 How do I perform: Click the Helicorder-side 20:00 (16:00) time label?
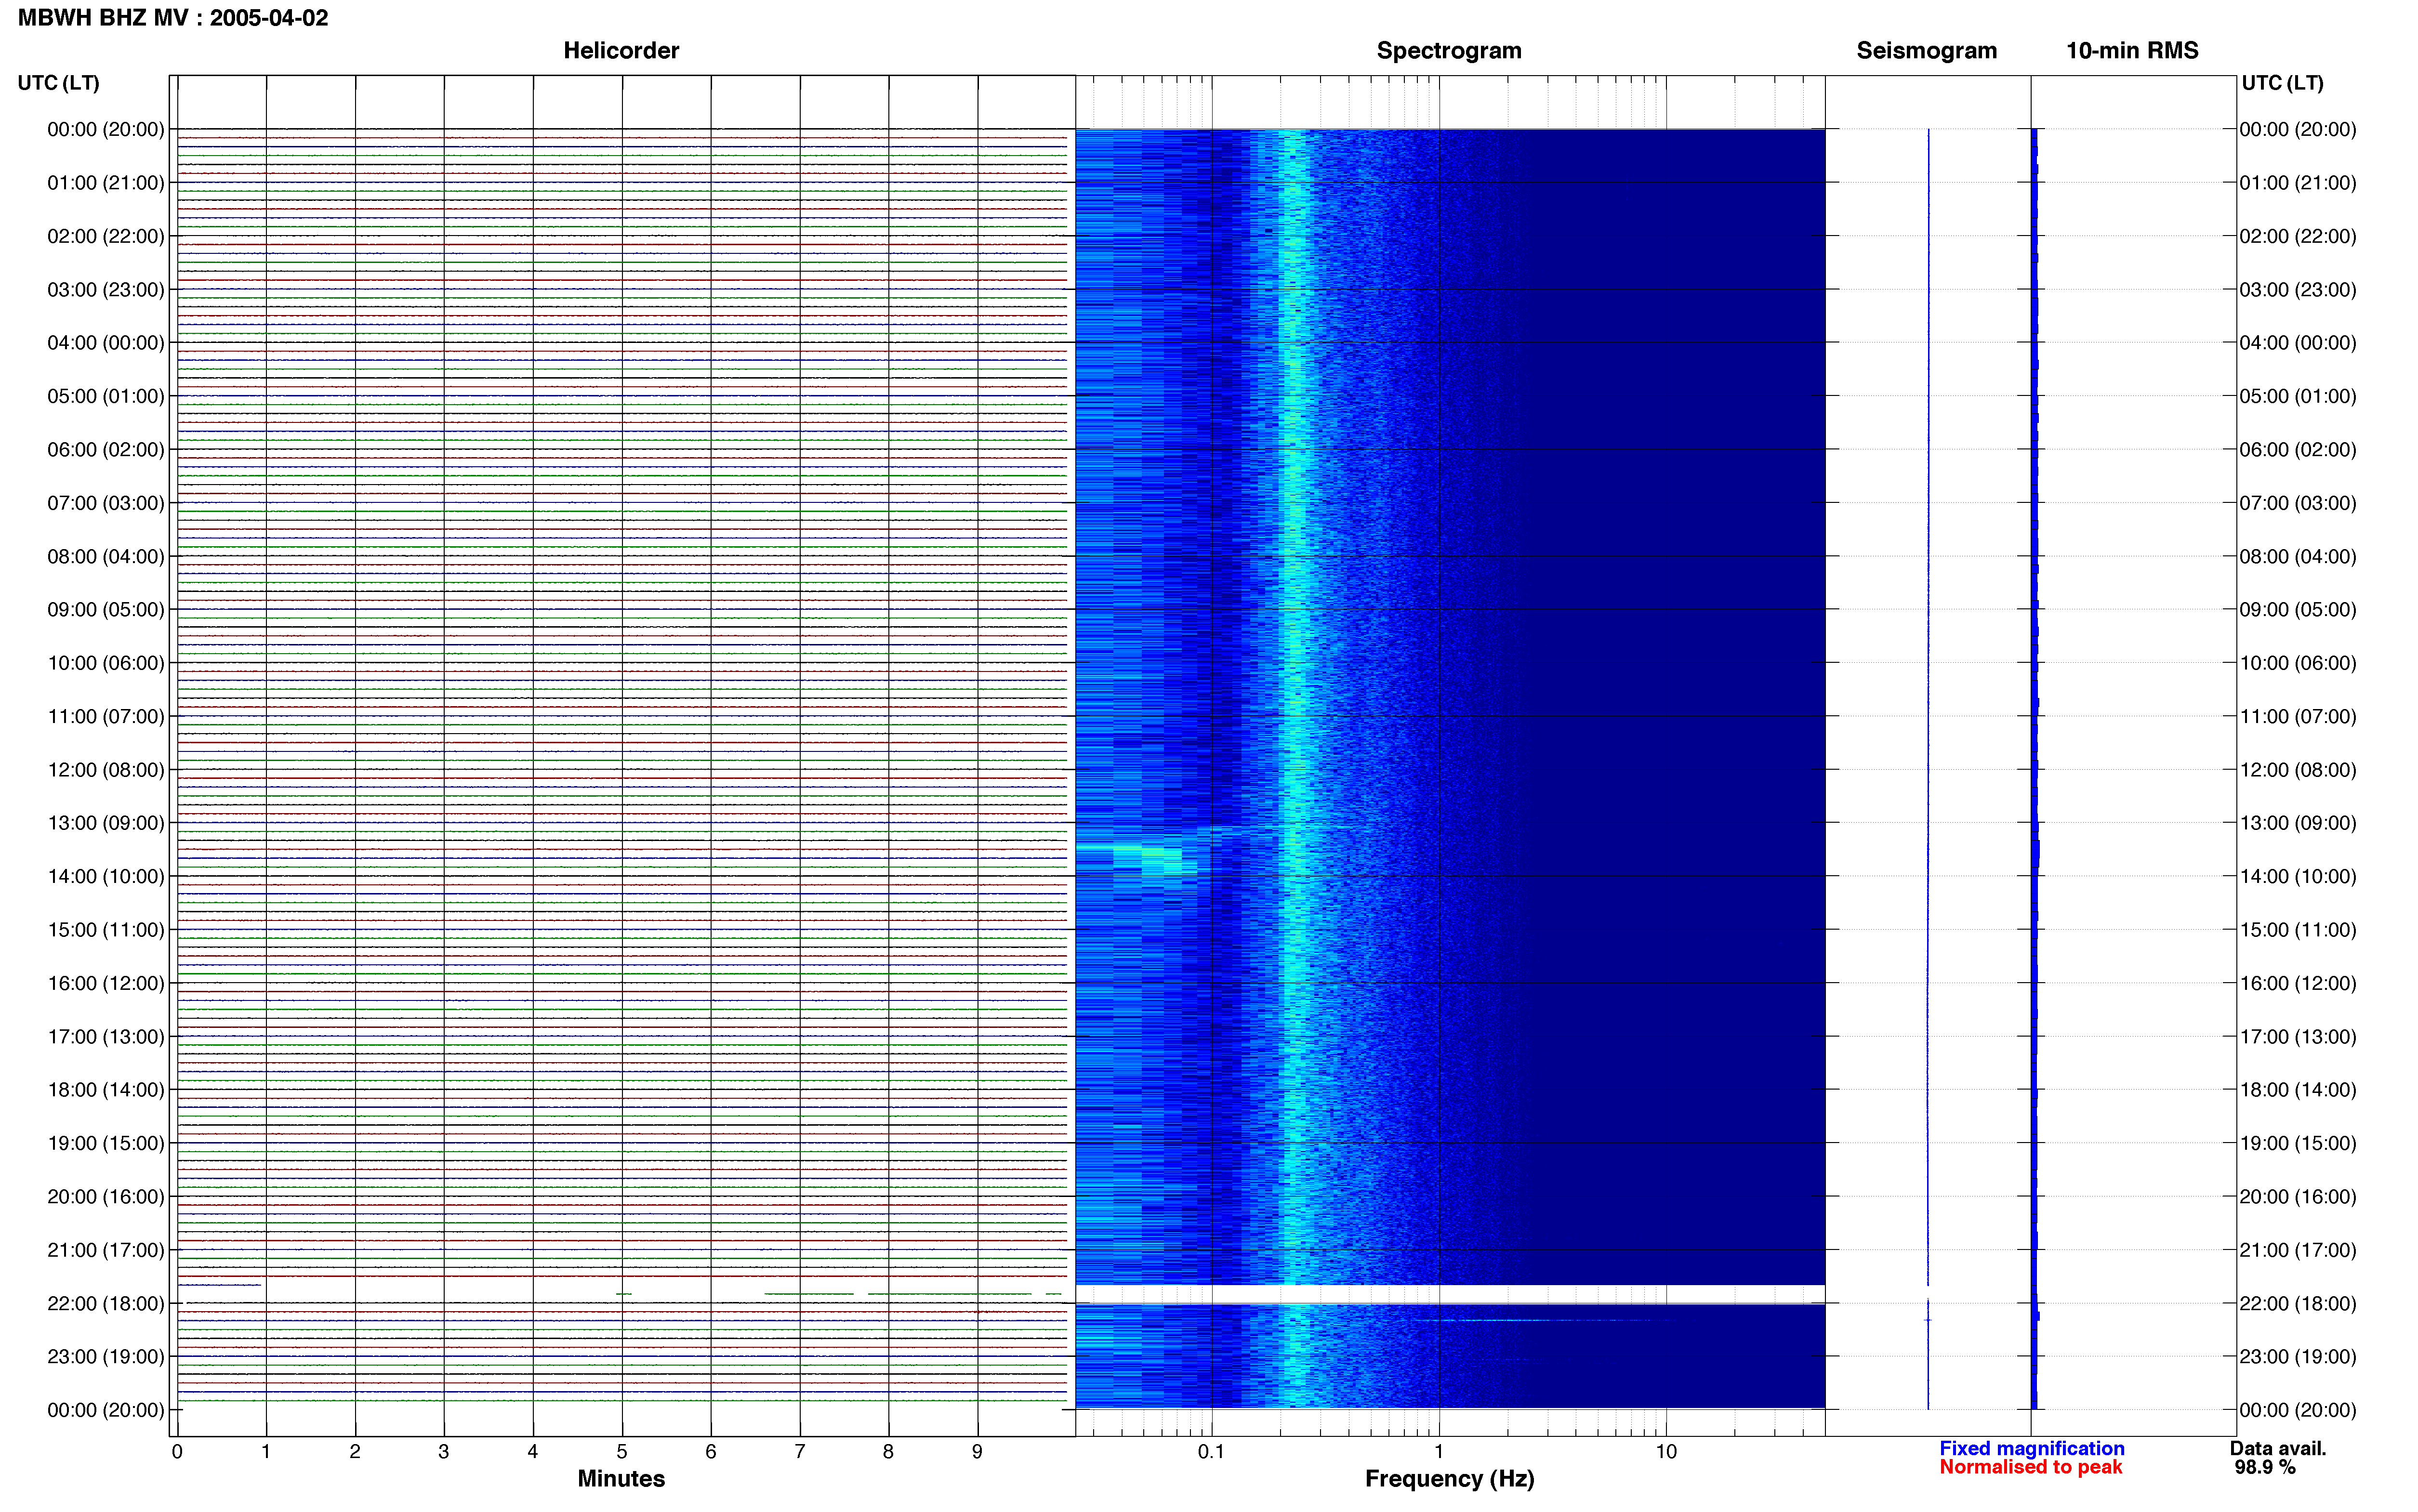(106, 1197)
